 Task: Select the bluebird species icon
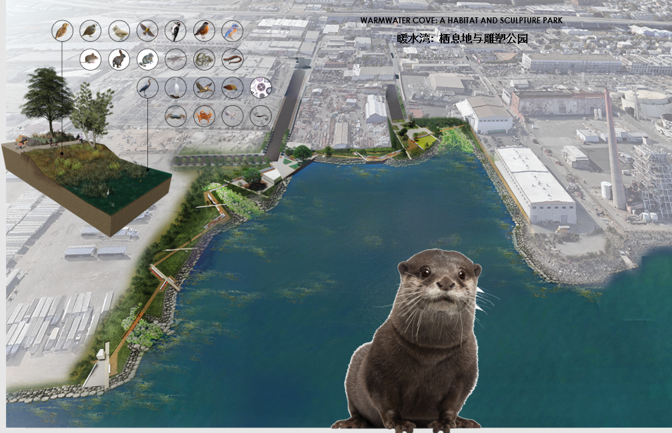click(232, 31)
